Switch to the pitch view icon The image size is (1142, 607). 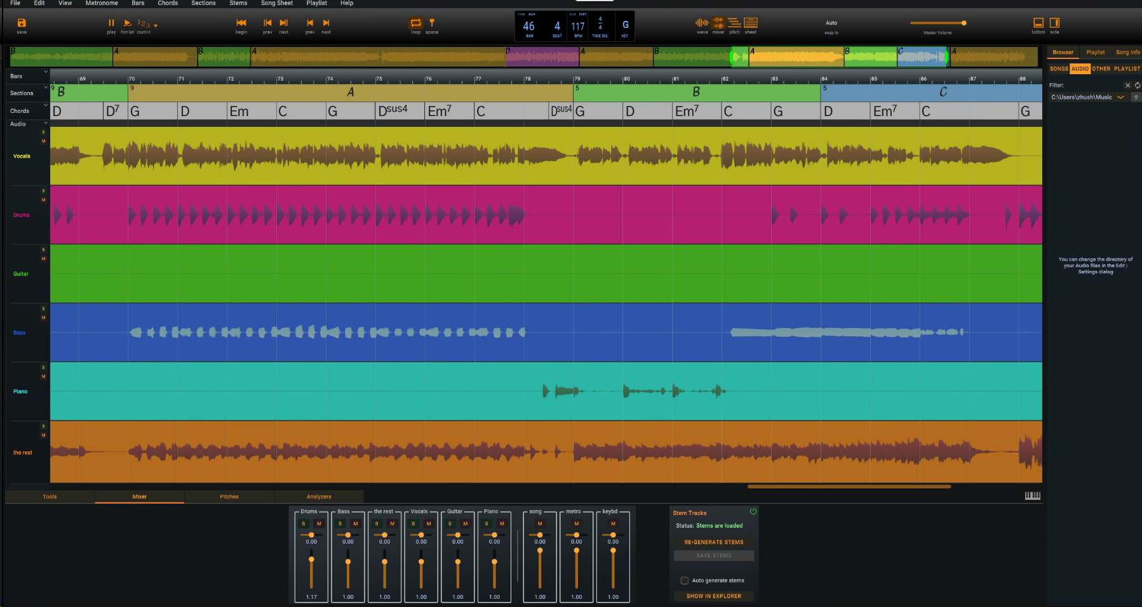click(734, 23)
